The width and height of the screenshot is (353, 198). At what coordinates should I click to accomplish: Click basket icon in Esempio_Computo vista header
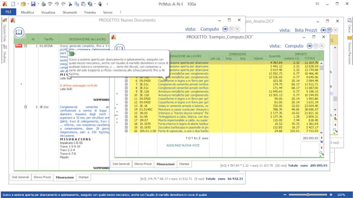tap(316, 46)
